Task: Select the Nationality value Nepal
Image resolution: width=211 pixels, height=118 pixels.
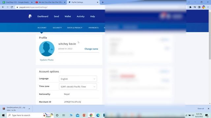Action: tap(67, 94)
